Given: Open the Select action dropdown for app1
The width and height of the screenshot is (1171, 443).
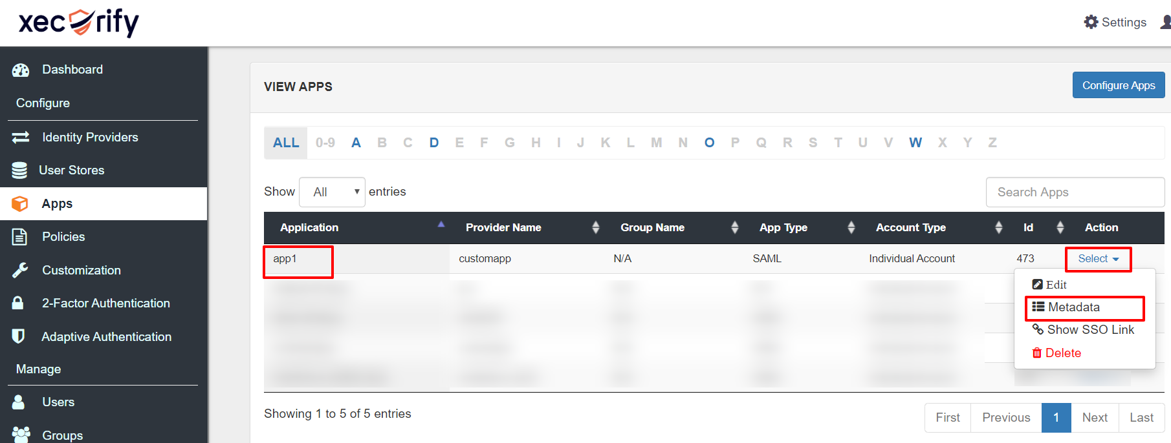Looking at the screenshot, I should click(x=1098, y=259).
